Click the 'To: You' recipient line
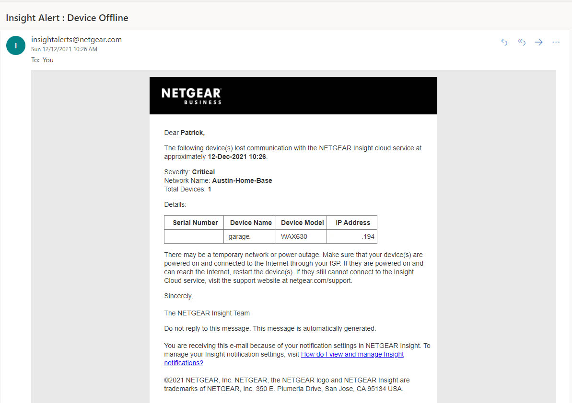 [x=42, y=60]
